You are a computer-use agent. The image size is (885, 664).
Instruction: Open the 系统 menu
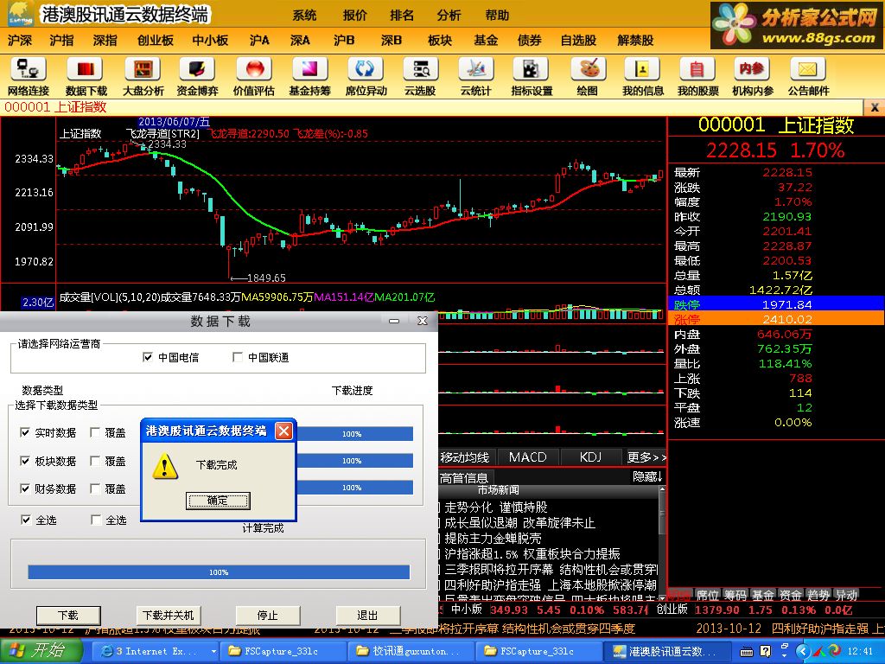(x=305, y=16)
